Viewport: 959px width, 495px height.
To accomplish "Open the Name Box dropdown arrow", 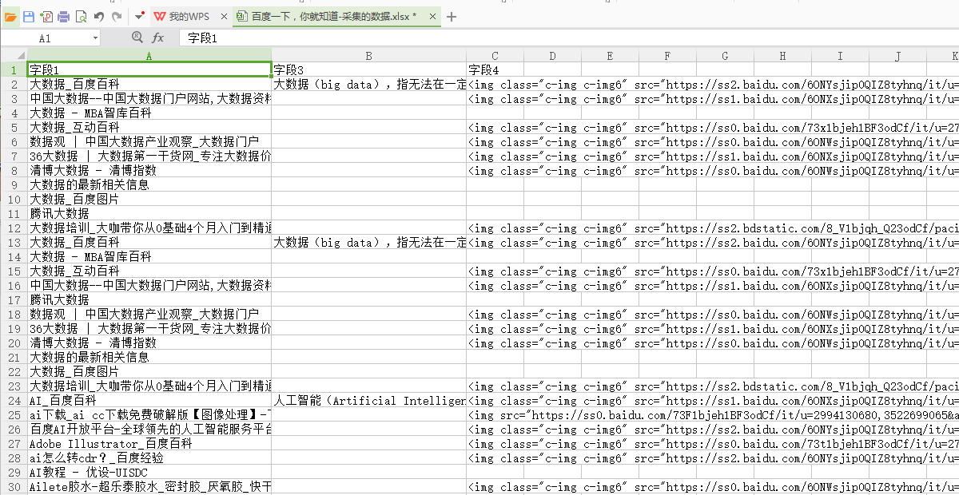I will [x=95, y=38].
